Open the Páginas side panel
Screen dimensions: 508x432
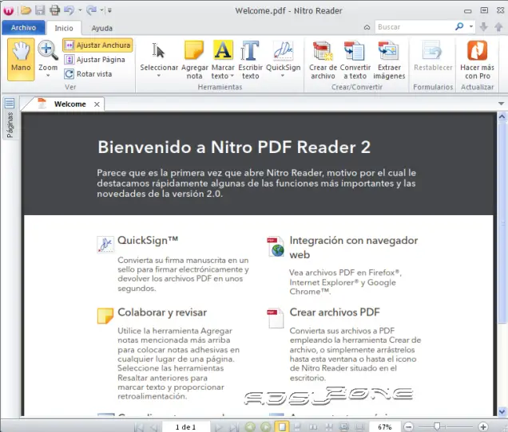pyautogui.click(x=10, y=118)
